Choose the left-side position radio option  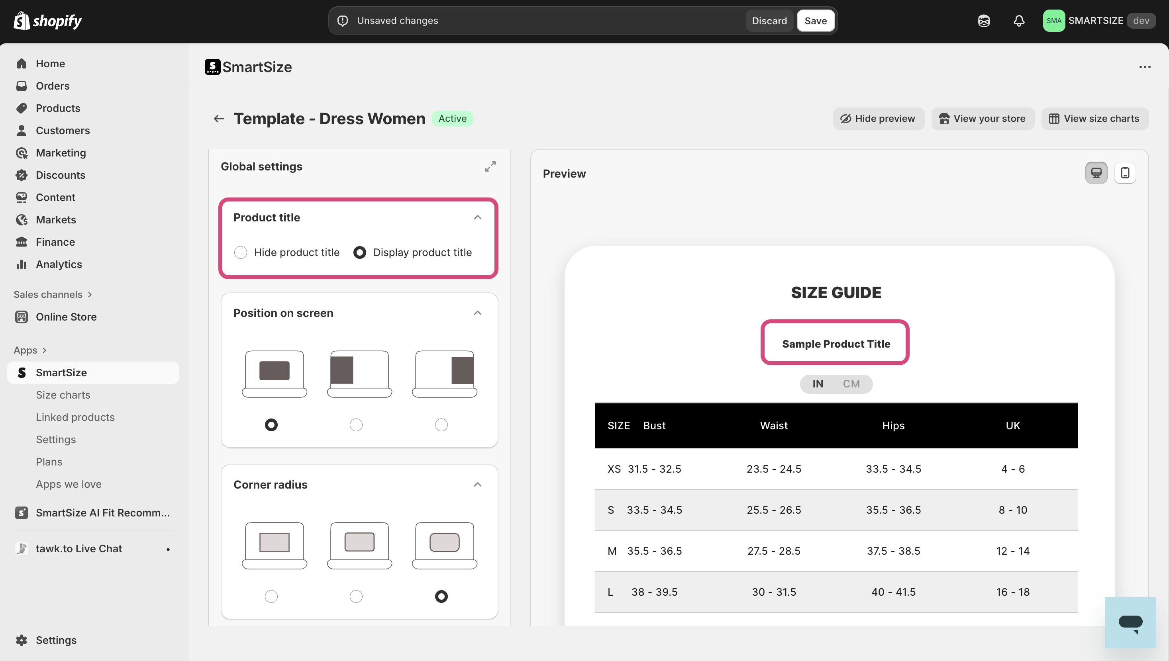click(356, 425)
